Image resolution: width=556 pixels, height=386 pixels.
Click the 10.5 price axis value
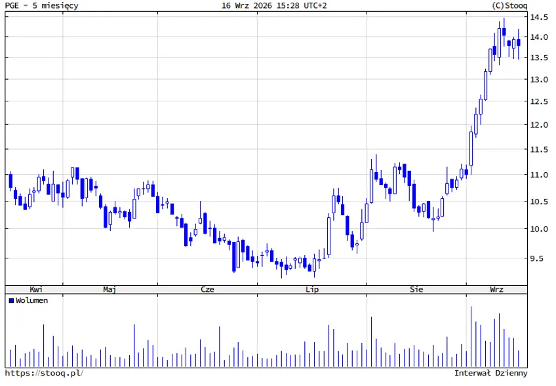click(539, 202)
